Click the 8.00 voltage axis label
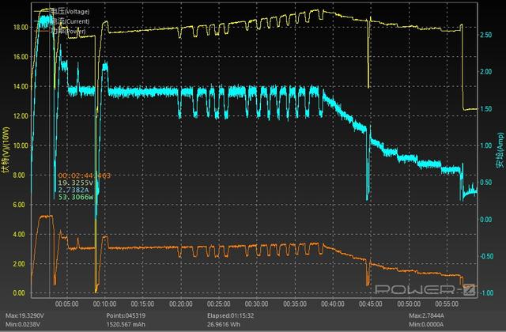The image size is (506, 332). tap(19, 175)
